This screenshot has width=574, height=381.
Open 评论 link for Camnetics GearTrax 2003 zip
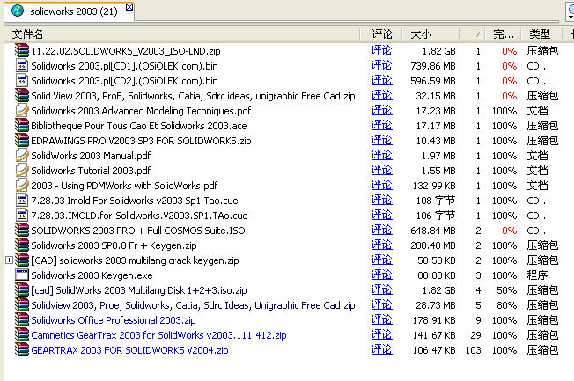pos(381,335)
